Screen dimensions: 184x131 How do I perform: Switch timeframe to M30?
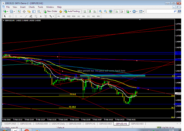(x=74, y=16)
